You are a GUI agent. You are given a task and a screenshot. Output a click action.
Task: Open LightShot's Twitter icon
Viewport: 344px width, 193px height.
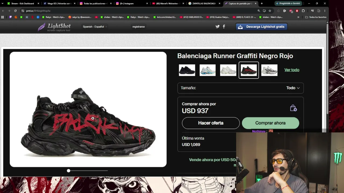click(217, 27)
